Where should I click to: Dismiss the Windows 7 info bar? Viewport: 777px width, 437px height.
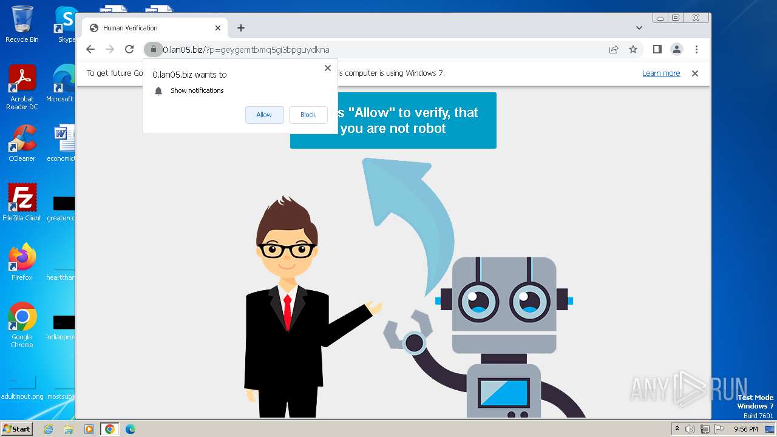(695, 73)
